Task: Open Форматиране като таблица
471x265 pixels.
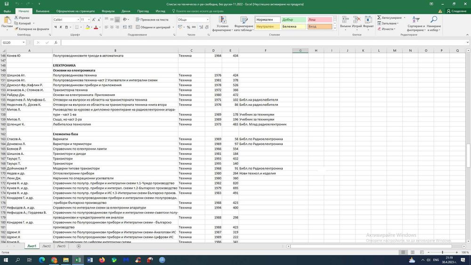Action: (244, 24)
